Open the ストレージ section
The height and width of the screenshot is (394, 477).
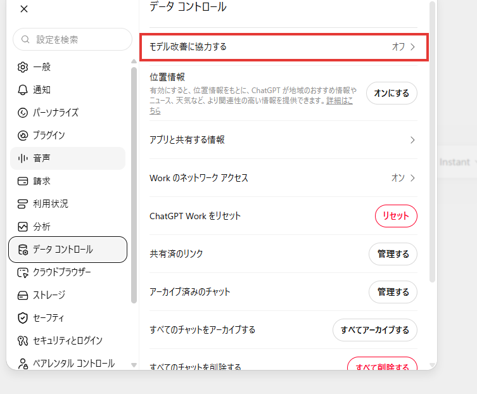click(68, 295)
